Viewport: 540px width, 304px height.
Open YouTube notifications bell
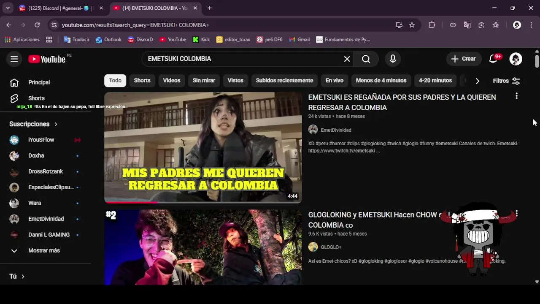pyautogui.click(x=494, y=59)
